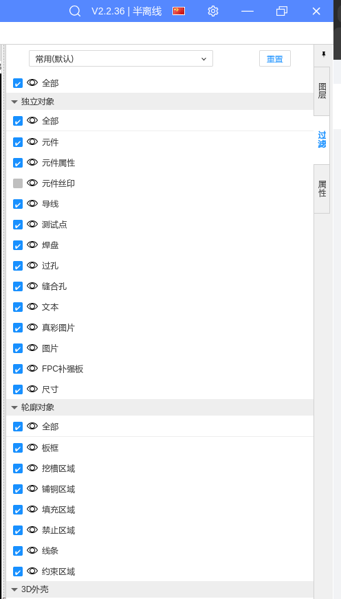Uncheck the 禁止区域 checkbox
The width and height of the screenshot is (341, 599).
coord(18,530)
